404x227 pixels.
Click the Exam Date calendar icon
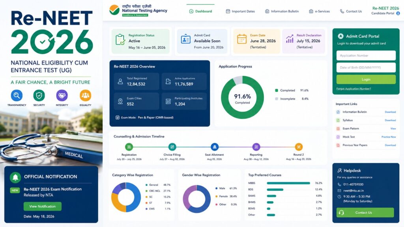pyautogui.click(x=242, y=39)
